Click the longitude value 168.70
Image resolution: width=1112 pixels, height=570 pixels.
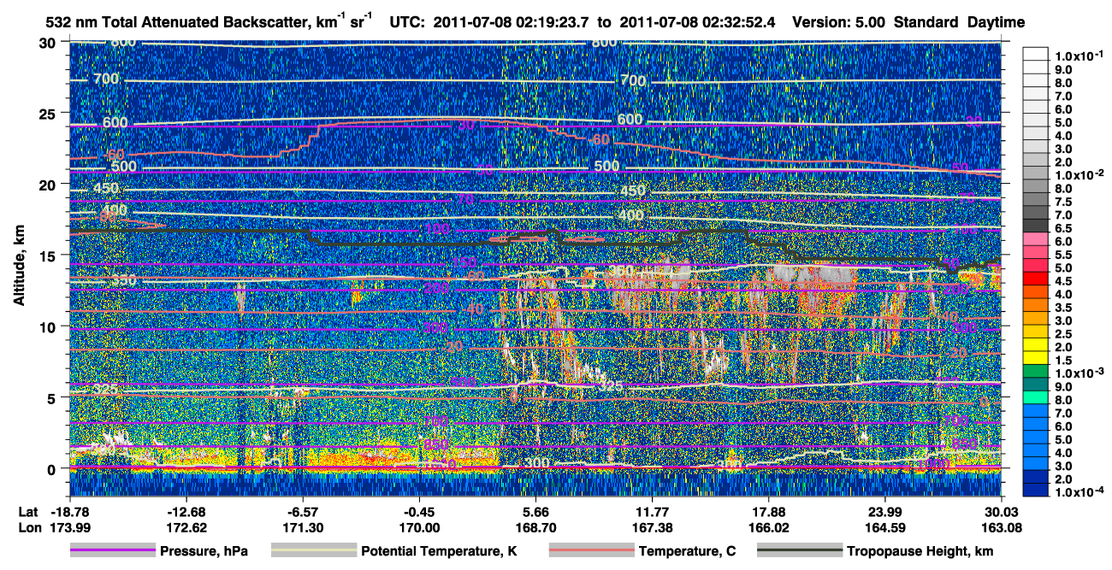[x=535, y=527]
